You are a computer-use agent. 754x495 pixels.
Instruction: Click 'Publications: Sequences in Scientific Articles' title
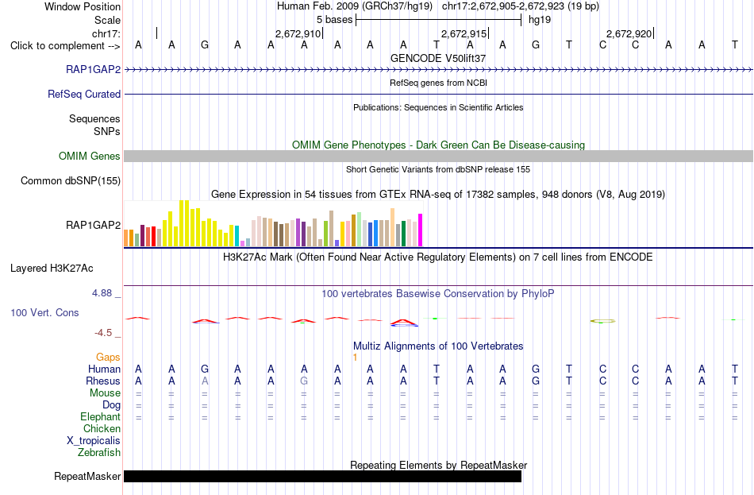tap(438, 107)
